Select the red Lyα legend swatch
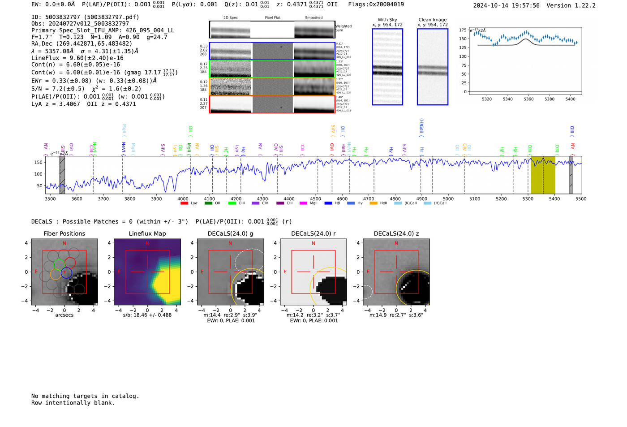627x427 pixels. pos(184,203)
